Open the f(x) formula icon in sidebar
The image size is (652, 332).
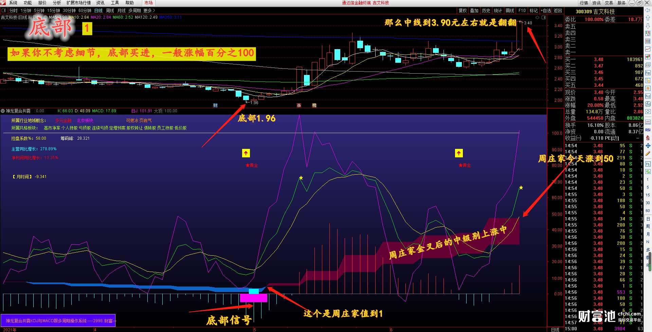648,104
